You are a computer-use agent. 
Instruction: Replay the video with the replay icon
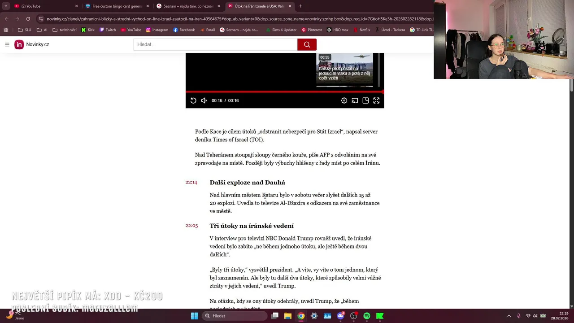tap(193, 100)
